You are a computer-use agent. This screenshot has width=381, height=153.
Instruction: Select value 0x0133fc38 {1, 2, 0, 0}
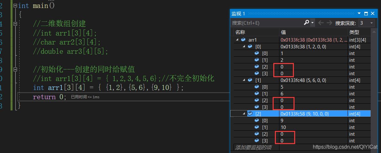(x=313, y=47)
